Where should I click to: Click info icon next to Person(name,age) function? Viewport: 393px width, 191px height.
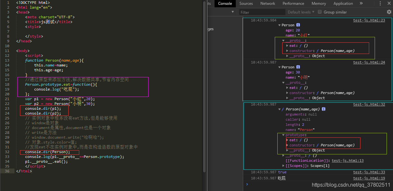323,109
